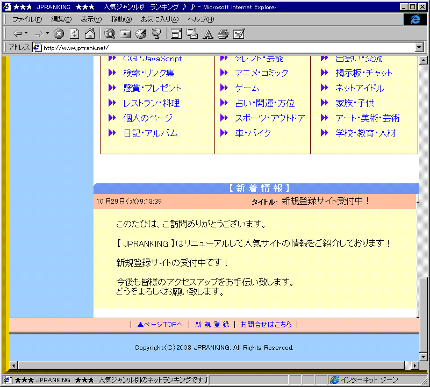Click the page vertical scrollbar up arrow

[424, 60]
